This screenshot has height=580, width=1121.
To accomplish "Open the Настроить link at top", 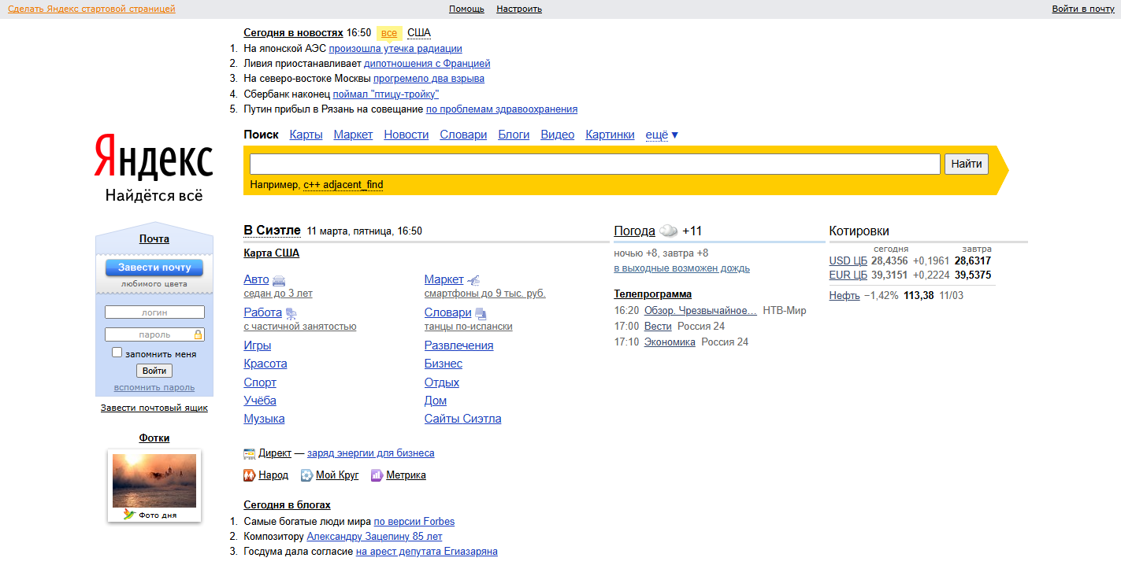I will [x=519, y=9].
